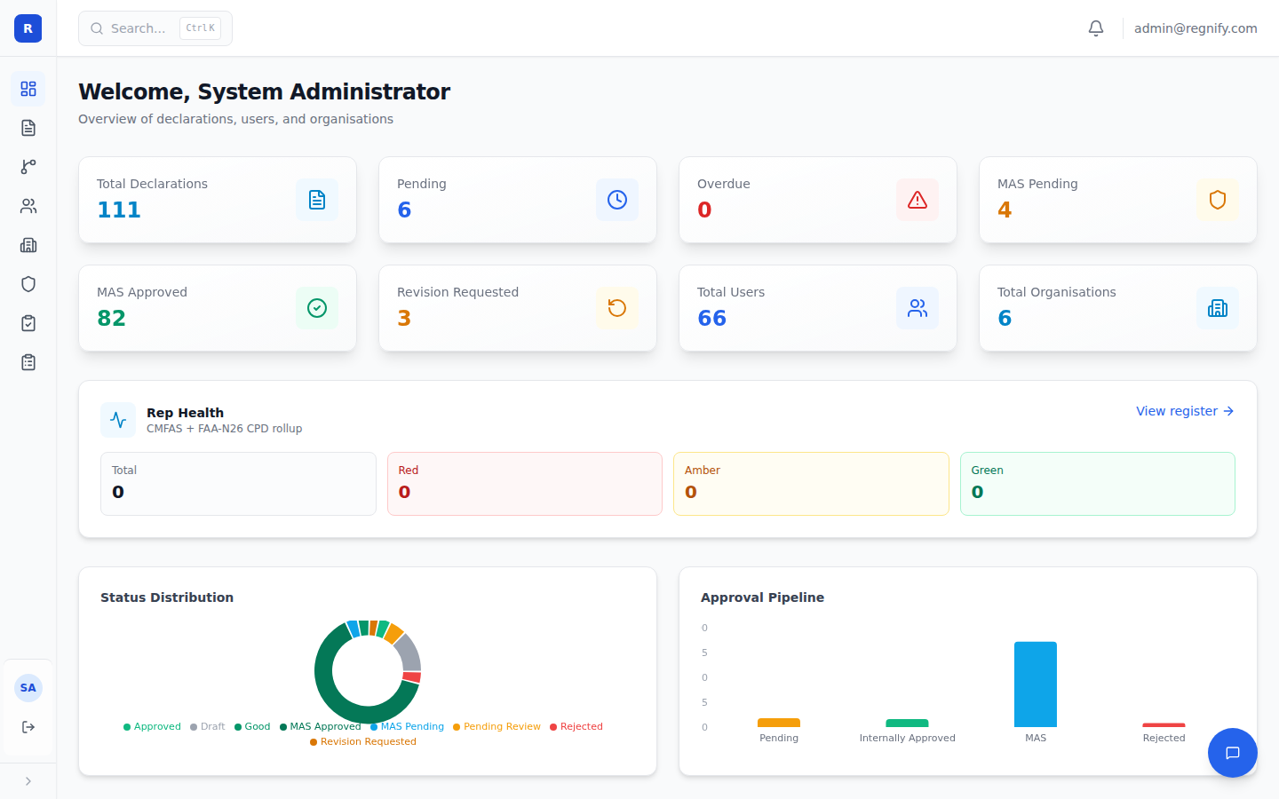Toggle the Rejected legend item
Viewport: 1279px width, 799px height.
576,726
